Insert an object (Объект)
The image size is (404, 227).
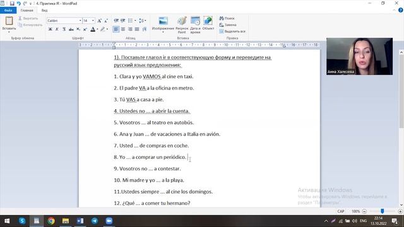pyautogui.click(x=208, y=23)
